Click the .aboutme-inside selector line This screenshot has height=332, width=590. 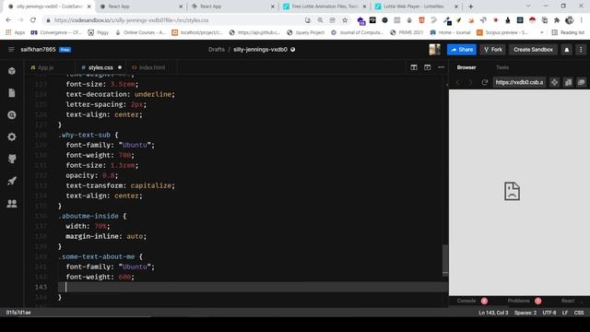[x=92, y=216]
